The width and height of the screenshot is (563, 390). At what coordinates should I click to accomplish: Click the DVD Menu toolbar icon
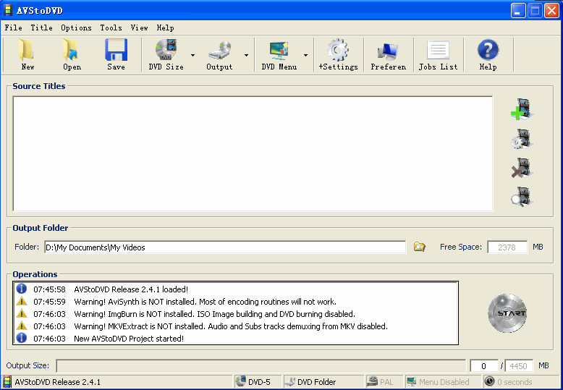pyautogui.click(x=279, y=55)
